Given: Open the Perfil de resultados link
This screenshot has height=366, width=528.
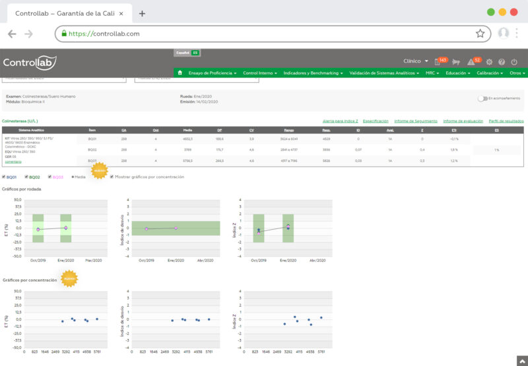Looking at the screenshot, I should [506, 121].
